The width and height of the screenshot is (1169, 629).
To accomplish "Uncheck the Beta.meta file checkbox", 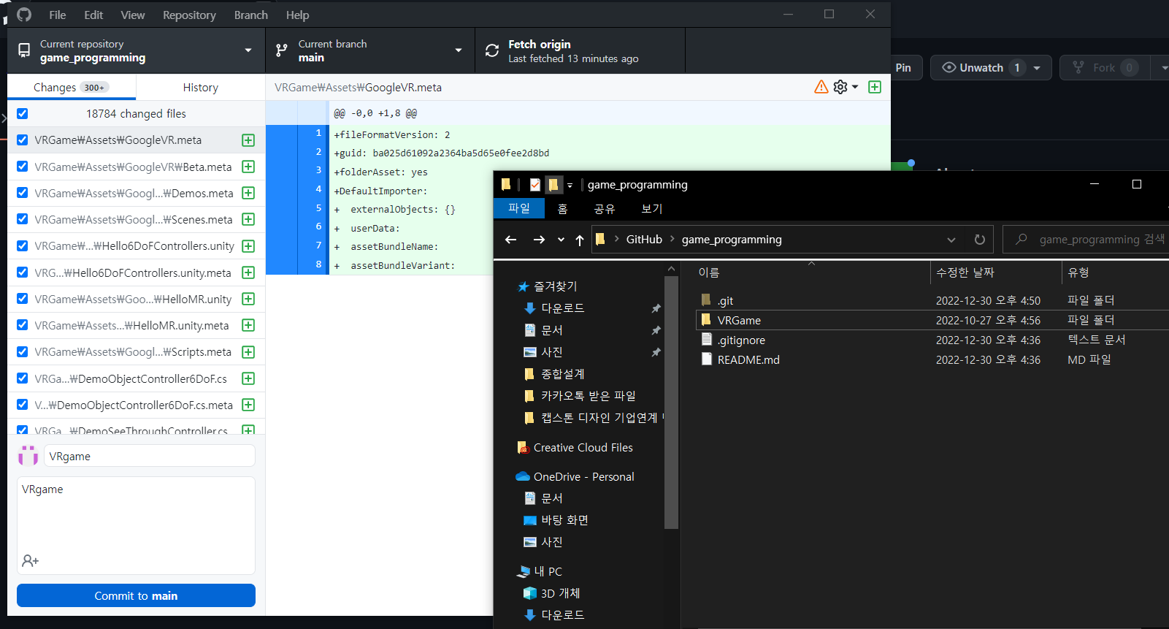I will [22, 167].
